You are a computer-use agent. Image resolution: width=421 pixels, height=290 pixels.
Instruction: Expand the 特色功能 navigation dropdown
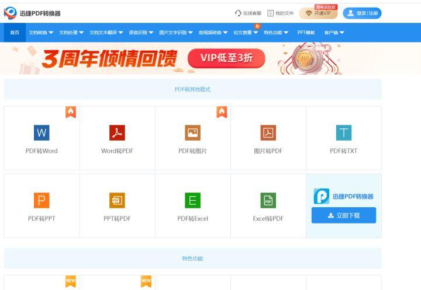point(275,33)
